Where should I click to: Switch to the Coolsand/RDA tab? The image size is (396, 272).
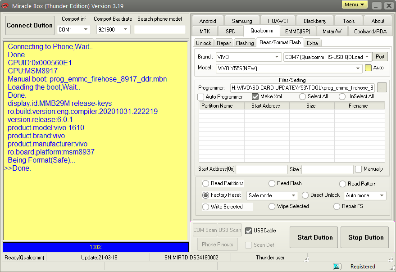point(370,32)
